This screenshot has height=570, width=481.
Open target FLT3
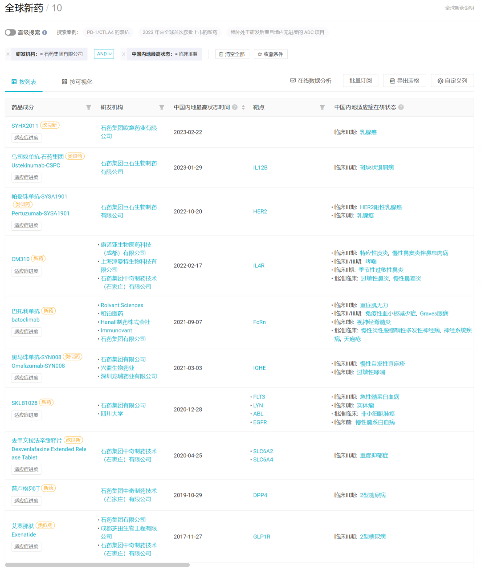coord(259,397)
